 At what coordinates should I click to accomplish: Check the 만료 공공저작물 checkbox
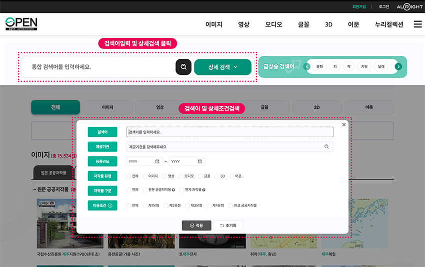[230, 206]
